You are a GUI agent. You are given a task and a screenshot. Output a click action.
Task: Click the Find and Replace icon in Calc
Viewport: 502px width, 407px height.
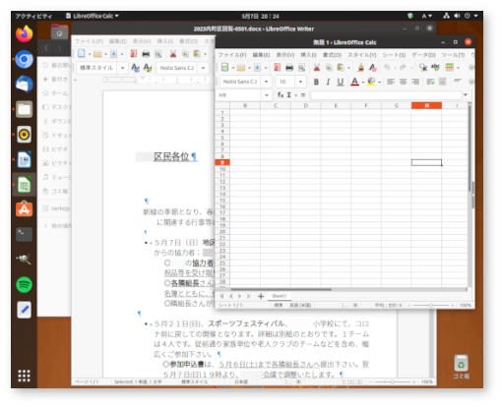(423, 68)
